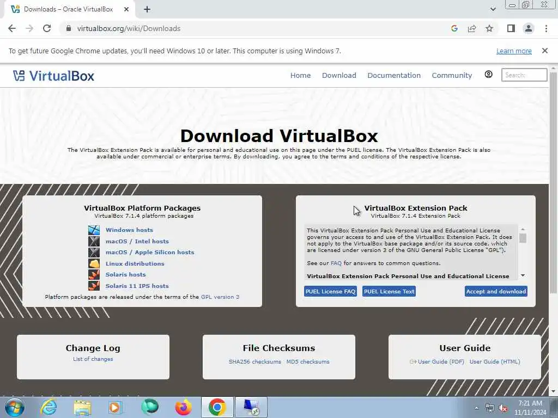Screen dimensions: 558x418
Task: Open the Solaris 11 IPS hosts link
Action: pyautogui.click(x=137, y=286)
